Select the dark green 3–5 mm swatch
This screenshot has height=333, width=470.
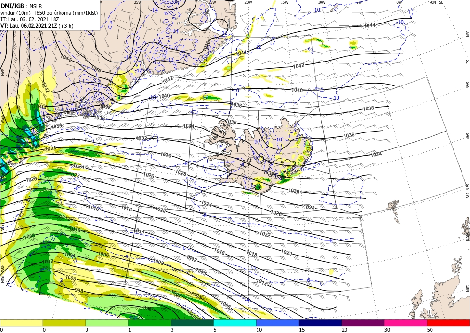coord(192,323)
